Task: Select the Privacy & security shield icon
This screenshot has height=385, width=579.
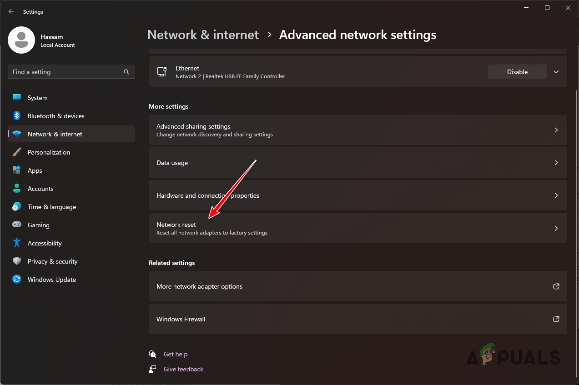Action: 16,261
